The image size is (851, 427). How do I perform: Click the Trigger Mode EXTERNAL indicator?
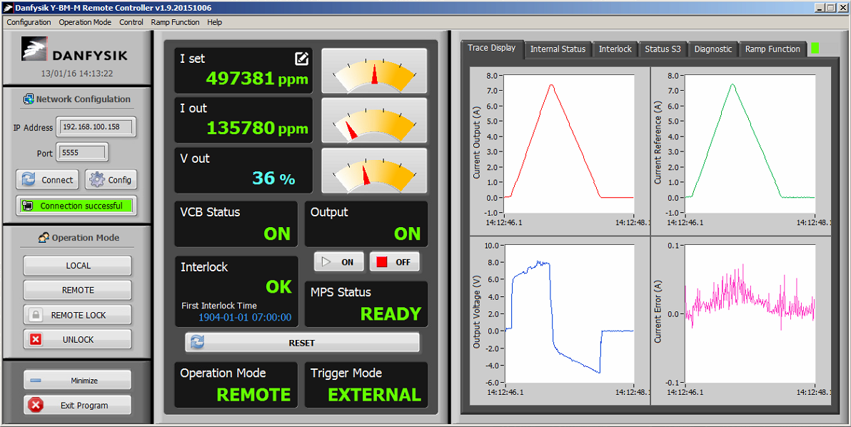[x=375, y=394]
